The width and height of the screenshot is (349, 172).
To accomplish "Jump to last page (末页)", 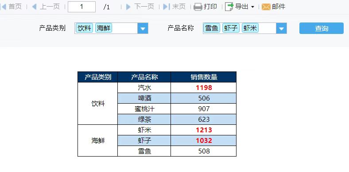I will pyautogui.click(x=174, y=7).
